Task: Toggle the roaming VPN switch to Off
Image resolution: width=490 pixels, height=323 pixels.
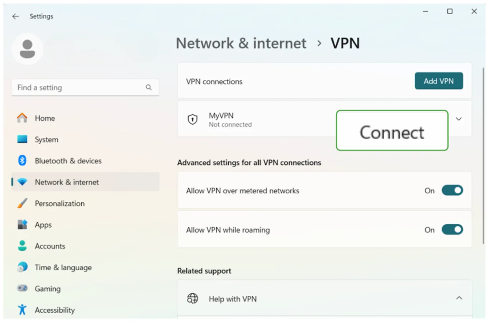Action: coord(452,230)
